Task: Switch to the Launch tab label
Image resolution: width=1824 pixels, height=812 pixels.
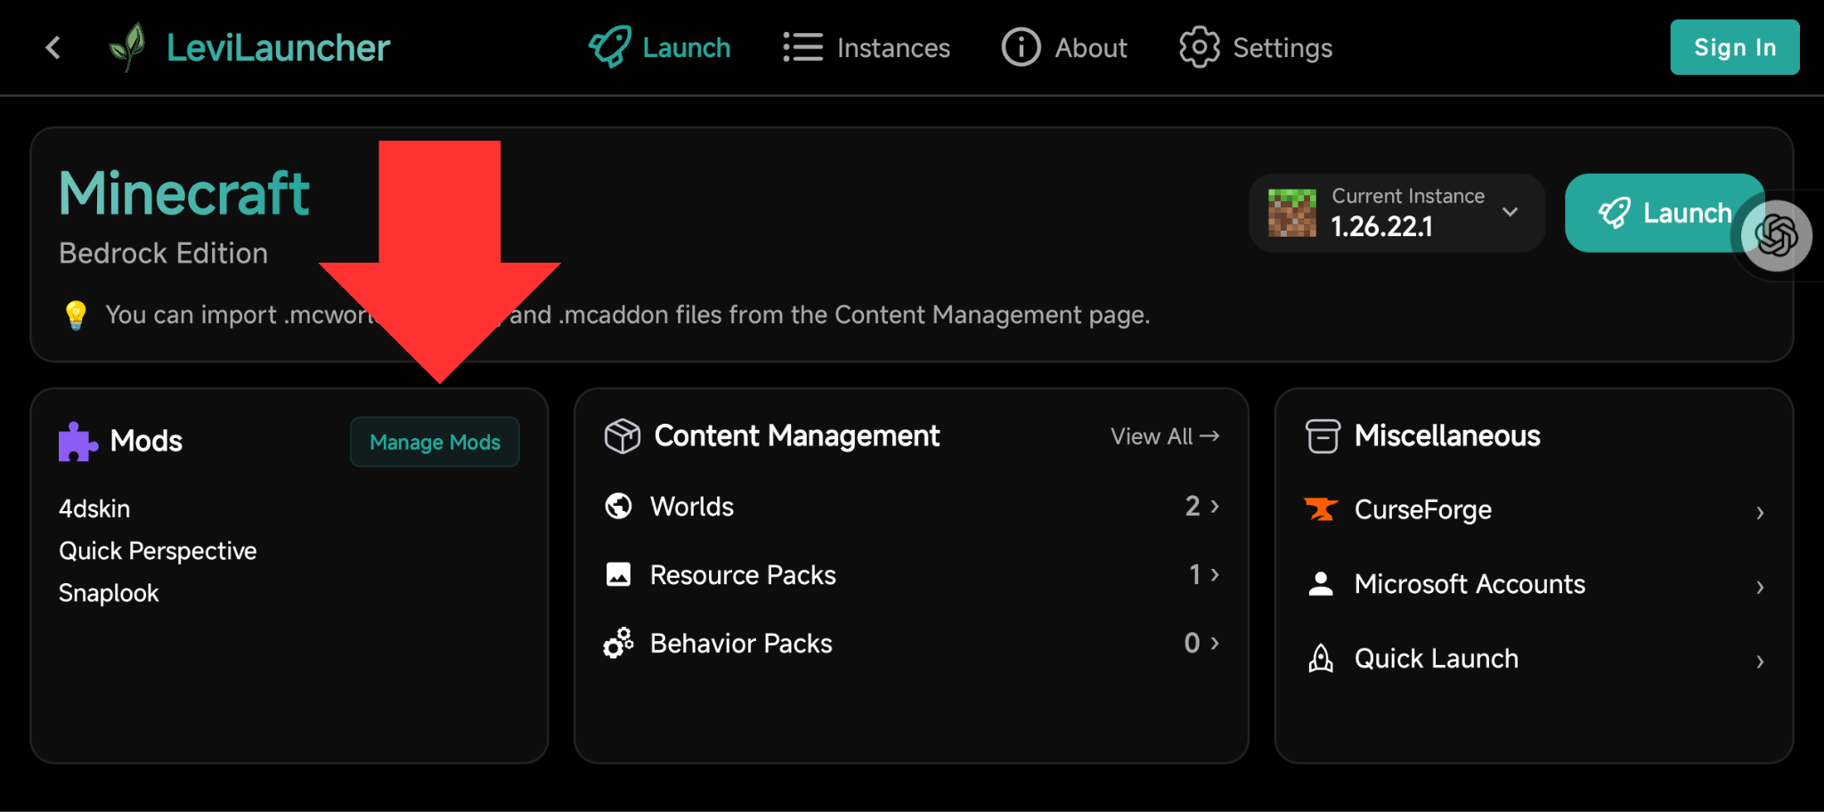Action: click(687, 48)
